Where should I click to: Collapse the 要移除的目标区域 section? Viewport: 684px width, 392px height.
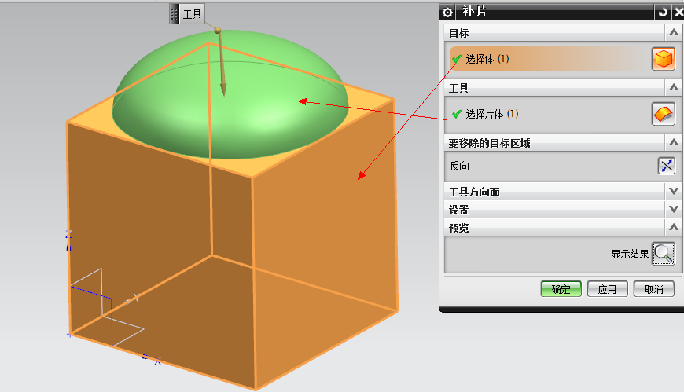674,143
